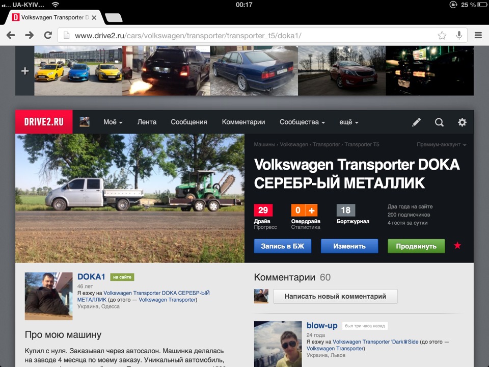Open DOKA1's previous Volkswagen Transporter link
The width and height of the screenshot is (489, 367).
[x=167, y=300]
